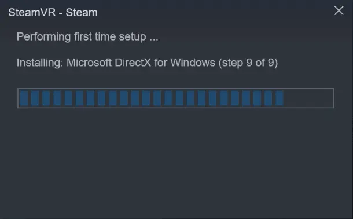Click the word Steam after the dash

(82, 13)
